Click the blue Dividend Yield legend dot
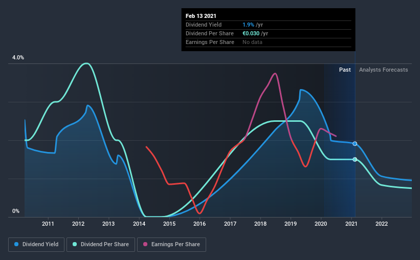This screenshot has height=260, width=420. [x=16, y=244]
